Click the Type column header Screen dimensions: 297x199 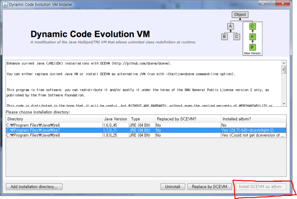(142, 119)
